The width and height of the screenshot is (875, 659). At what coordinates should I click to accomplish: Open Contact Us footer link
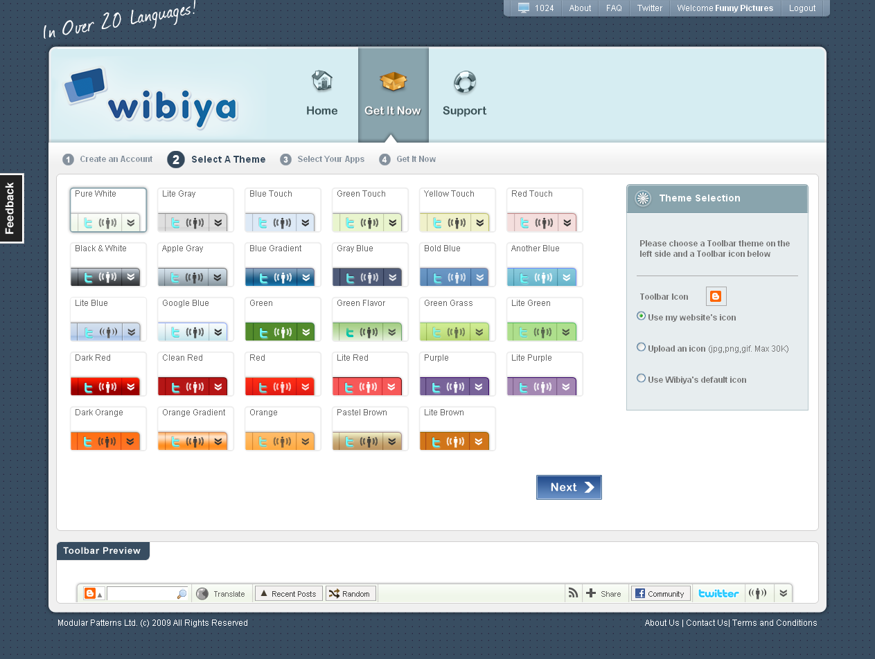(707, 623)
